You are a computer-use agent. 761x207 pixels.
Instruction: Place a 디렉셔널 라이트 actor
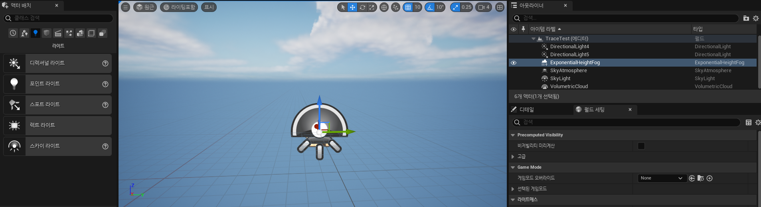(x=57, y=63)
